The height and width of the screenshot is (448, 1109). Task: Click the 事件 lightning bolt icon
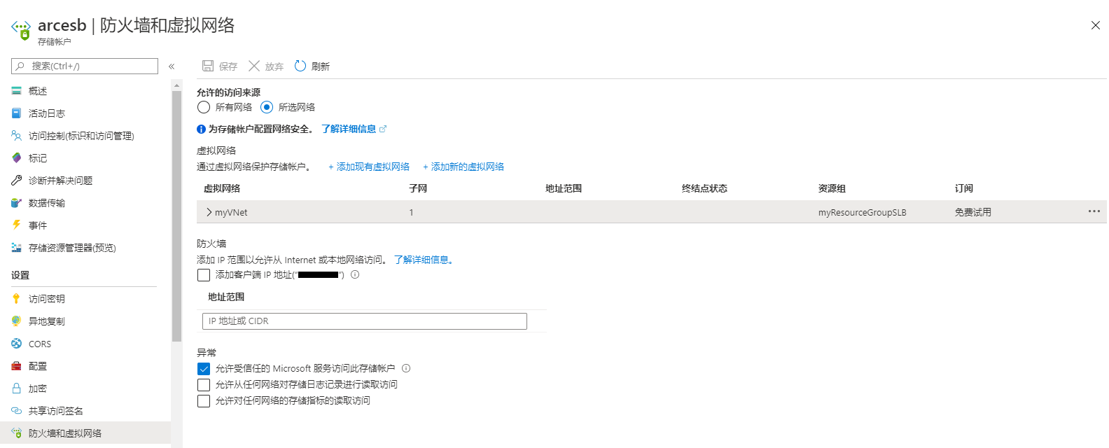pyautogui.click(x=17, y=225)
